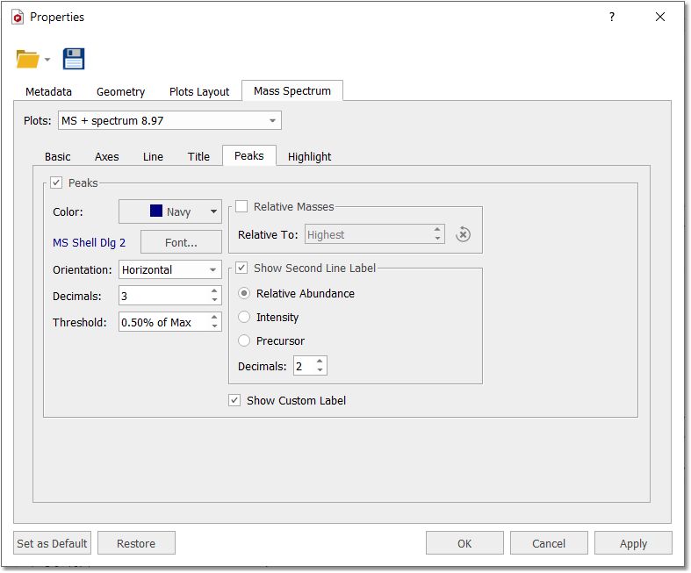Image resolution: width=691 pixels, height=573 pixels.
Task: Click second line Decimals field showing 2
Action: coord(304,366)
